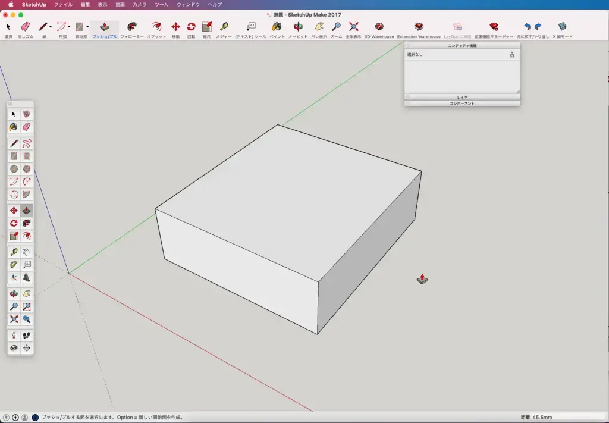This screenshot has width=609, height=423.
Task: Click the Previous view icon in left palette
Action: [x=26, y=319]
